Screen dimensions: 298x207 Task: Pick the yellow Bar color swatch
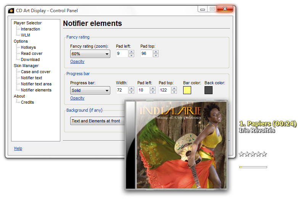coord(187,90)
